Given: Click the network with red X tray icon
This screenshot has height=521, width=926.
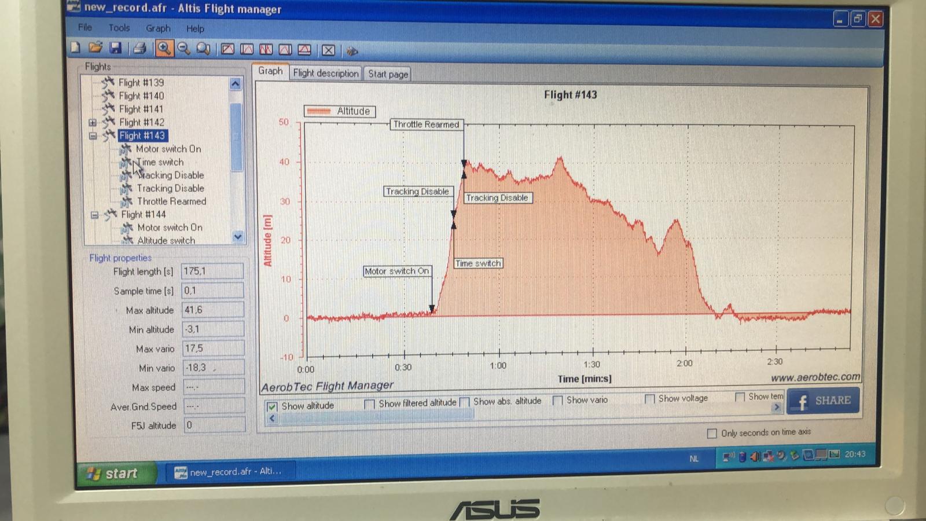Looking at the screenshot, I should point(769,456).
